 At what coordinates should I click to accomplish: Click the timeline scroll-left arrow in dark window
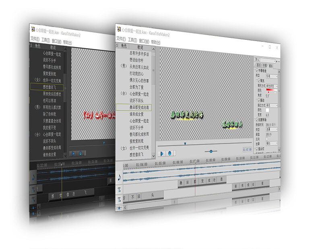click(39, 207)
